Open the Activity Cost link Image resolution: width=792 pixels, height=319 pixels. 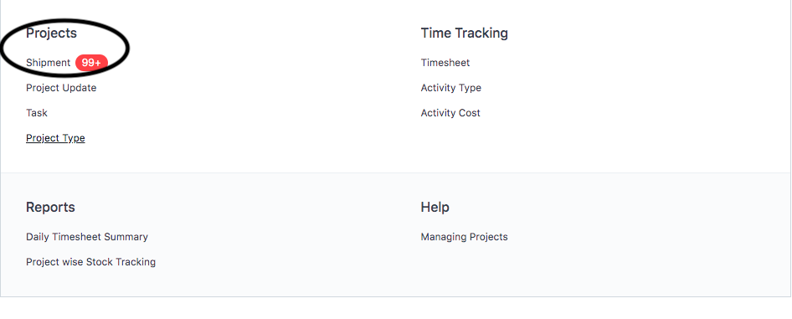pyautogui.click(x=450, y=113)
